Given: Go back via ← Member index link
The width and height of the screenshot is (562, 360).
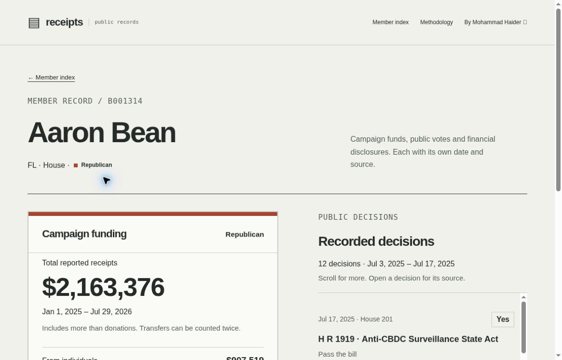Looking at the screenshot, I should [51, 78].
